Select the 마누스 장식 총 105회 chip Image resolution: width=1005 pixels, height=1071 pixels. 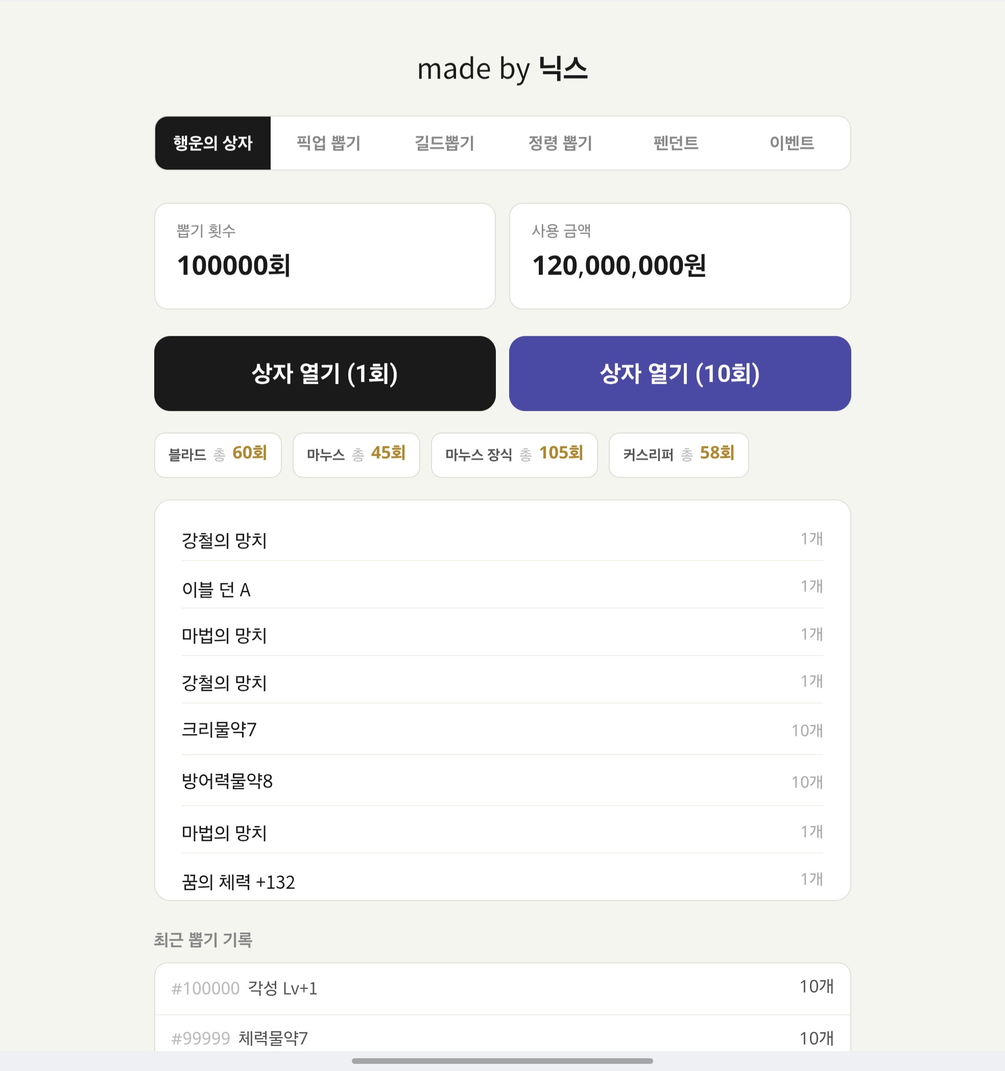[x=514, y=455]
